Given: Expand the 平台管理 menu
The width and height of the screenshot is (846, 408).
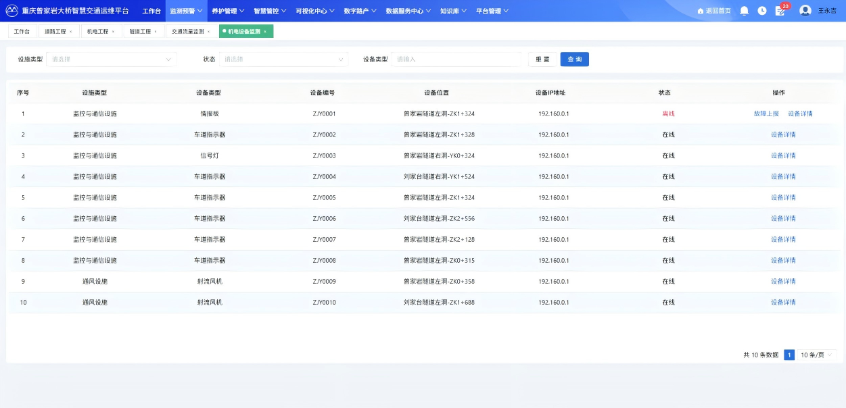Looking at the screenshot, I should (x=492, y=11).
